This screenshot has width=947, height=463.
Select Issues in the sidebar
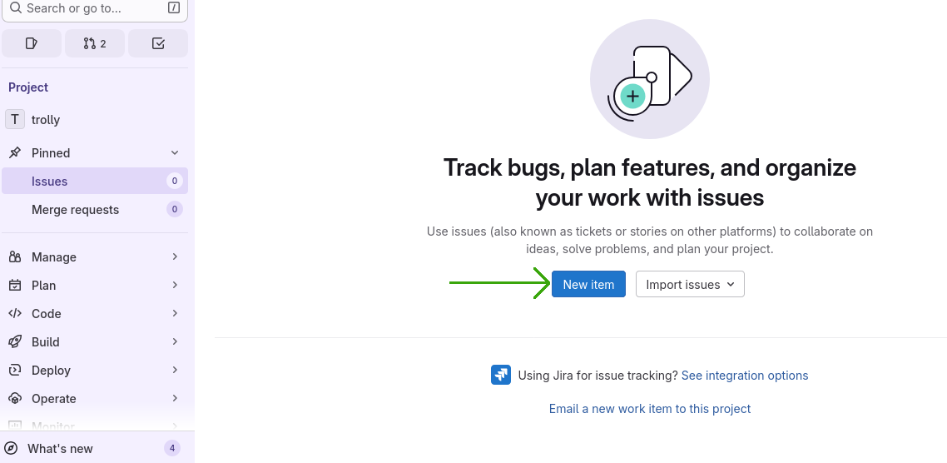coord(50,182)
